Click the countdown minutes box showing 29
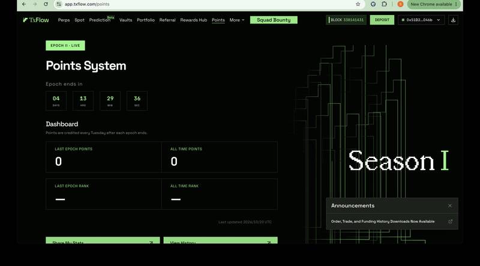 (x=110, y=101)
